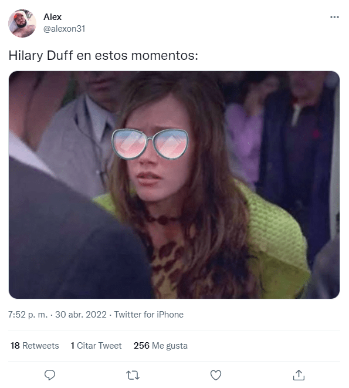Click the Me gusta label
This screenshot has height=388, width=349.
(x=170, y=345)
